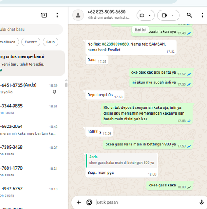Click the pin icon on the Anda chat

tap(55, 92)
